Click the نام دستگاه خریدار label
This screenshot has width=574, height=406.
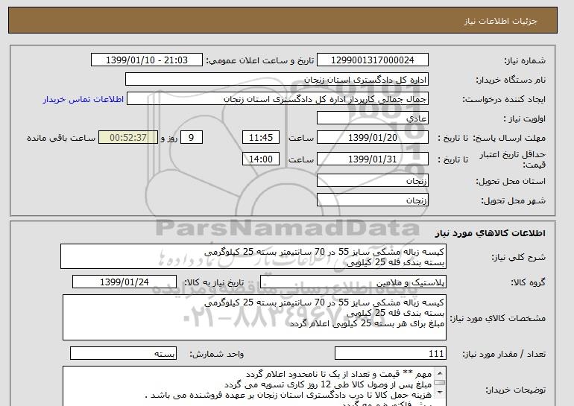pos(511,80)
